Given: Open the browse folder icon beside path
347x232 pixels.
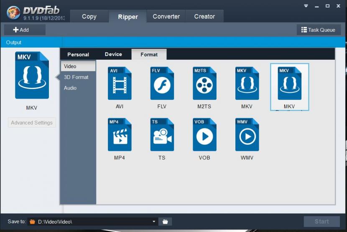Looking at the screenshot, I should tap(165, 222).
